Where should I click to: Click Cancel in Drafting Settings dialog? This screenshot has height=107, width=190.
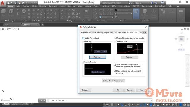[x=129, y=90]
